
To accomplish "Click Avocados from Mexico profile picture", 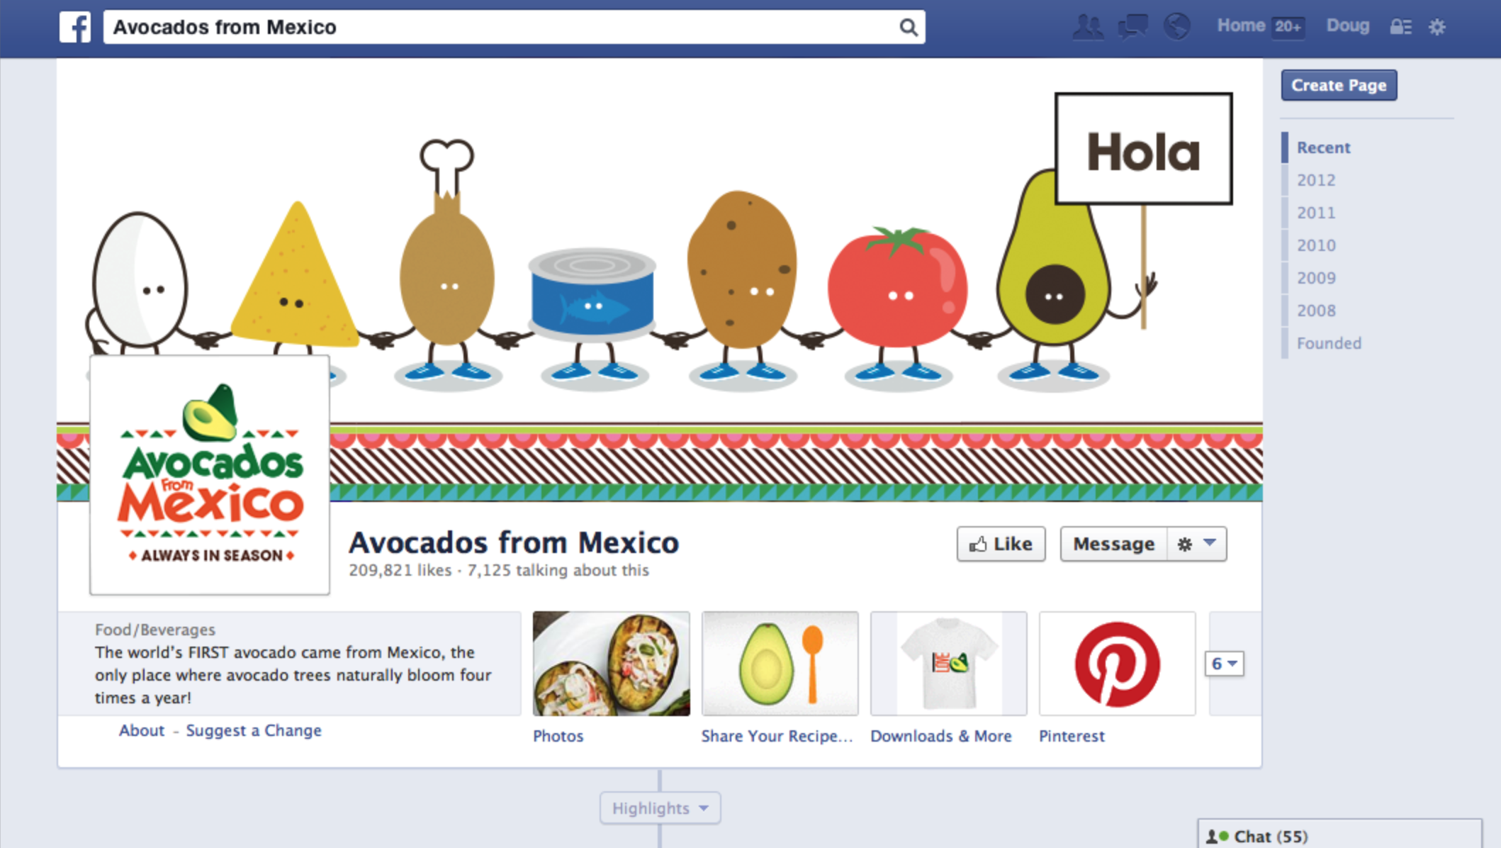I will [x=210, y=475].
